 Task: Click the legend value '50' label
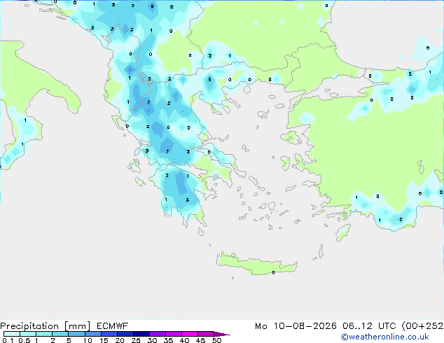tap(216, 340)
